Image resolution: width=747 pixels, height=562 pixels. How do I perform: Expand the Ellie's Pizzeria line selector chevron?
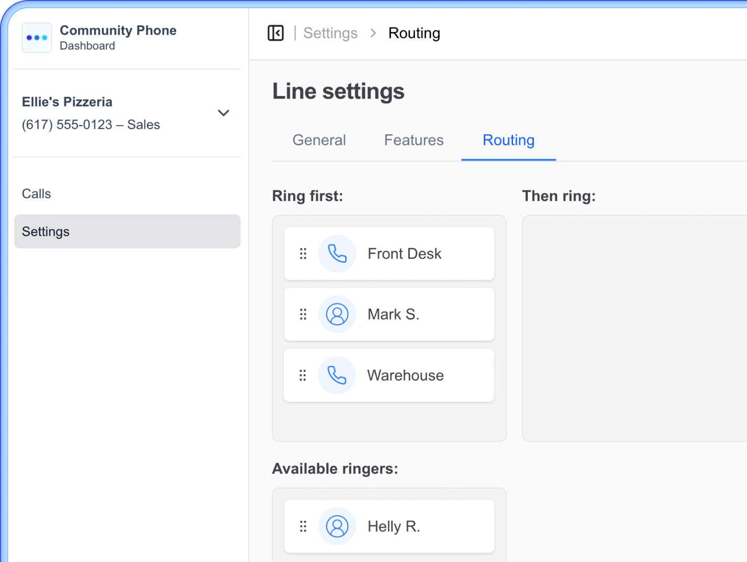(x=223, y=113)
